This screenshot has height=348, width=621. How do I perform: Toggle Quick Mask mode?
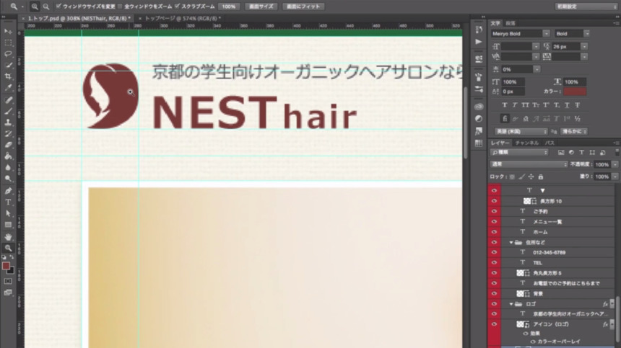pyautogui.click(x=8, y=281)
